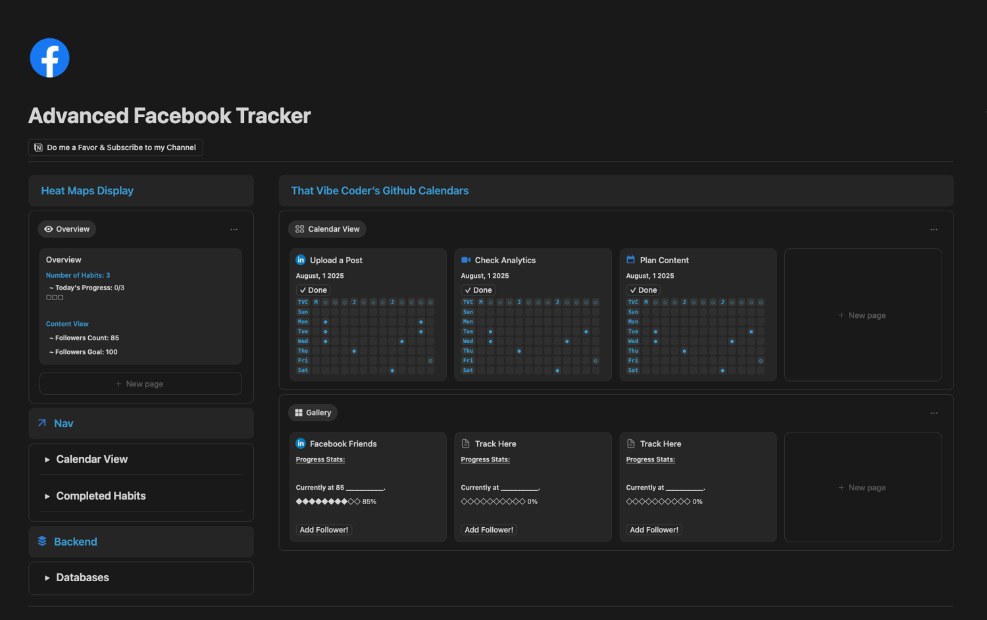Open the Calendar View panel options menu
The height and width of the screenshot is (620, 987).
(934, 230)
